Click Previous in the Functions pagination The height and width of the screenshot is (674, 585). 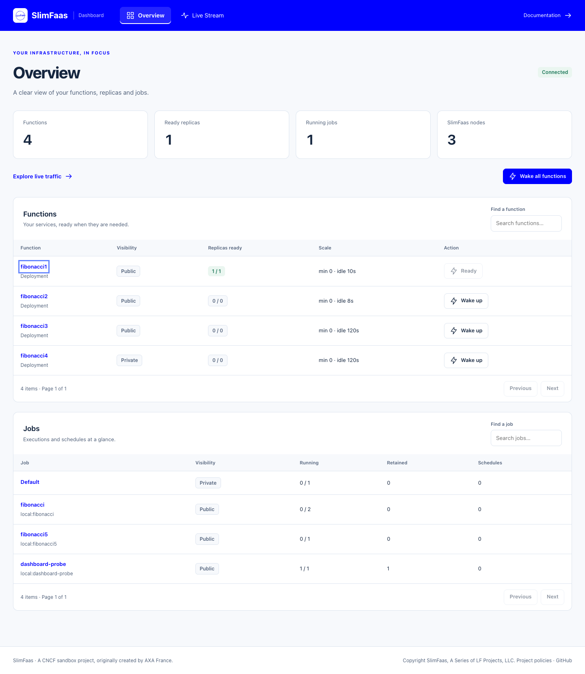[x=520, y=389]
